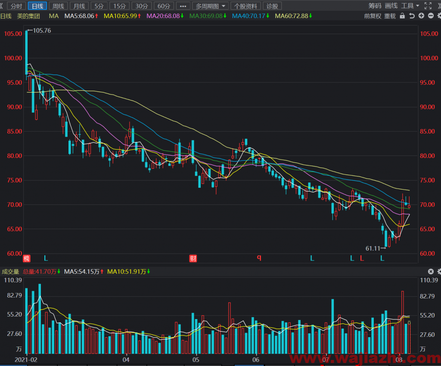Click the red q marker near June
Viewport: 441px width, 366px height.
coord(259,257)
